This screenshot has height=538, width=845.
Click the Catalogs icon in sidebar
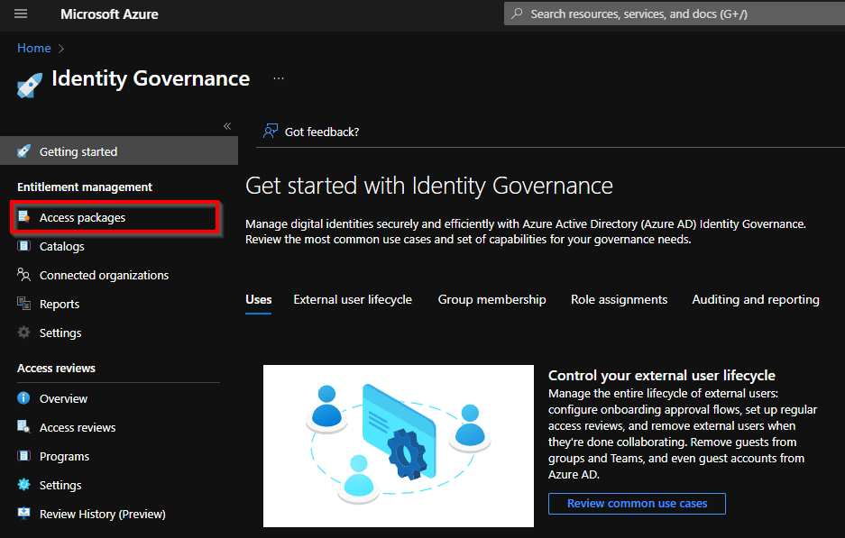pos(24,246)
